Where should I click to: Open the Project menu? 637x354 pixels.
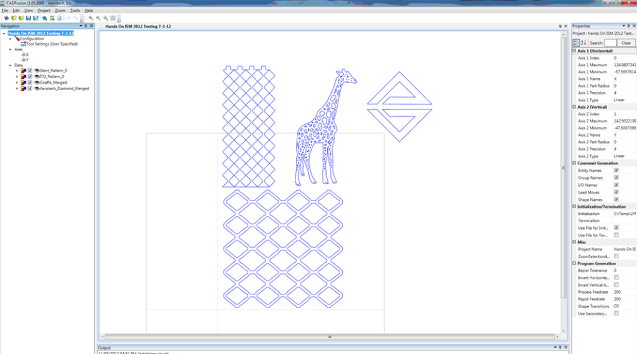44,11
